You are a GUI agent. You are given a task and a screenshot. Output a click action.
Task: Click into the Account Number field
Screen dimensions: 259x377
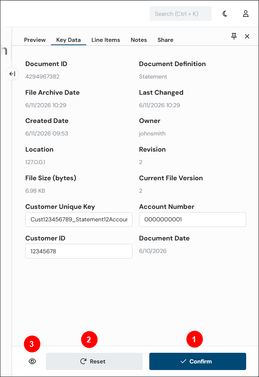coord(193,219)
